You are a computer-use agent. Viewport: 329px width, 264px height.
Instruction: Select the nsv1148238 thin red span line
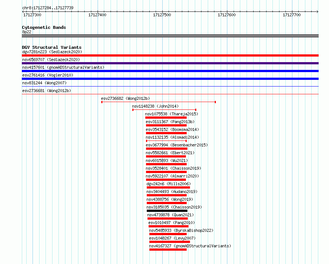pos(164,110)
